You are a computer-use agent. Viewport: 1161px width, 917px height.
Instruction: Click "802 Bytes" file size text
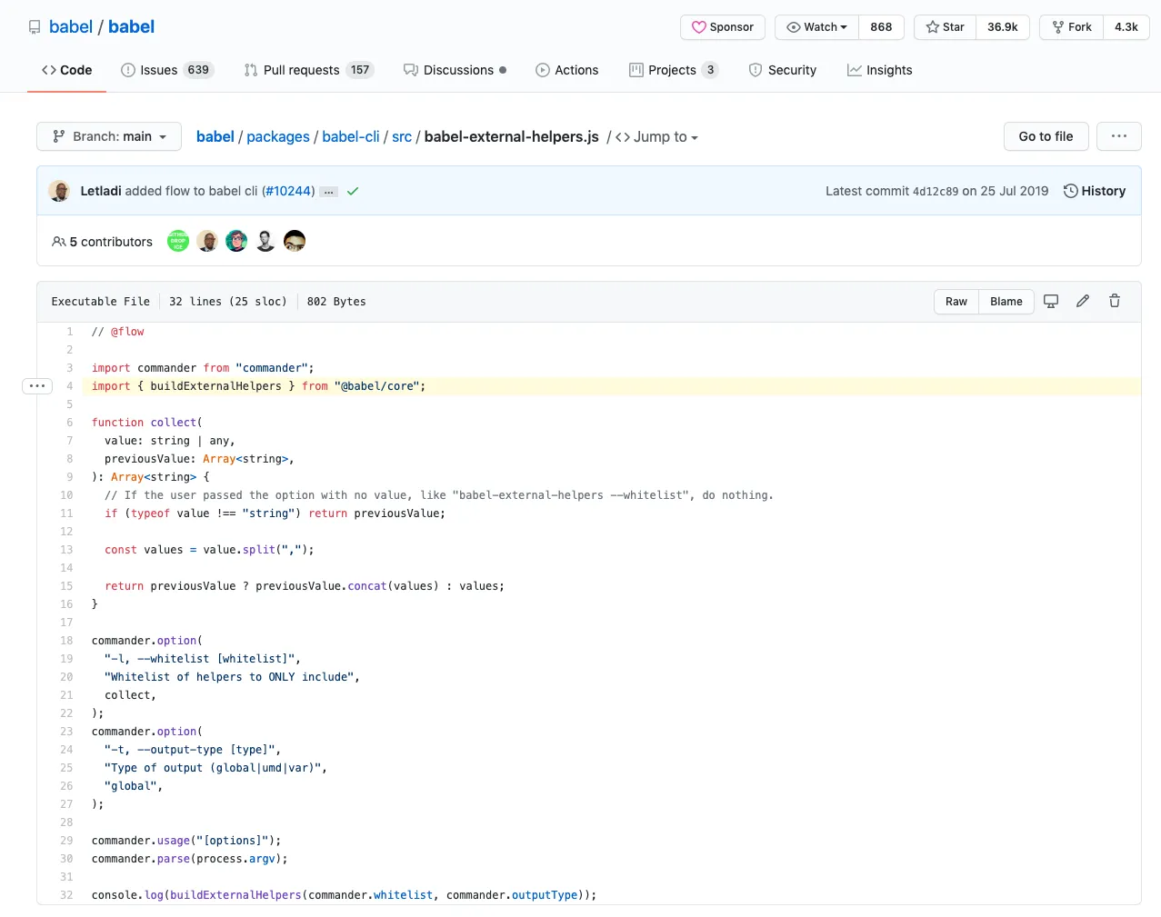coord(336,302)
